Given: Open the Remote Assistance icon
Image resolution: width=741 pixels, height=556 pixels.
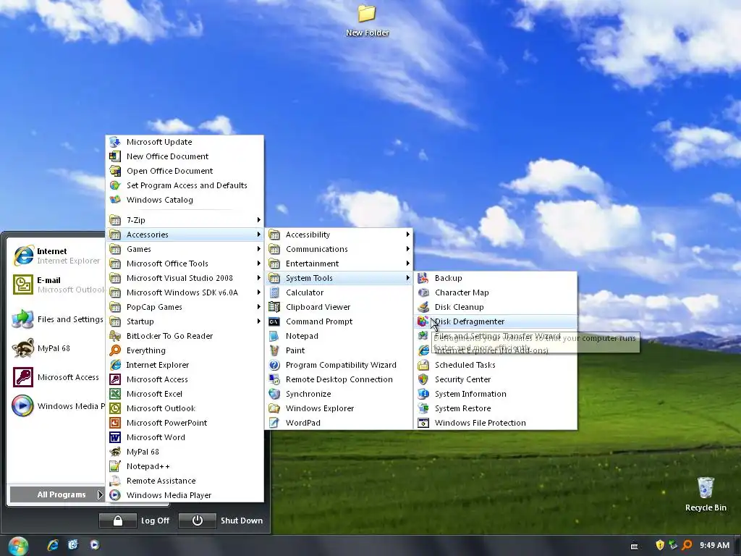Looking at the screenshot, I should pos(115,481).
